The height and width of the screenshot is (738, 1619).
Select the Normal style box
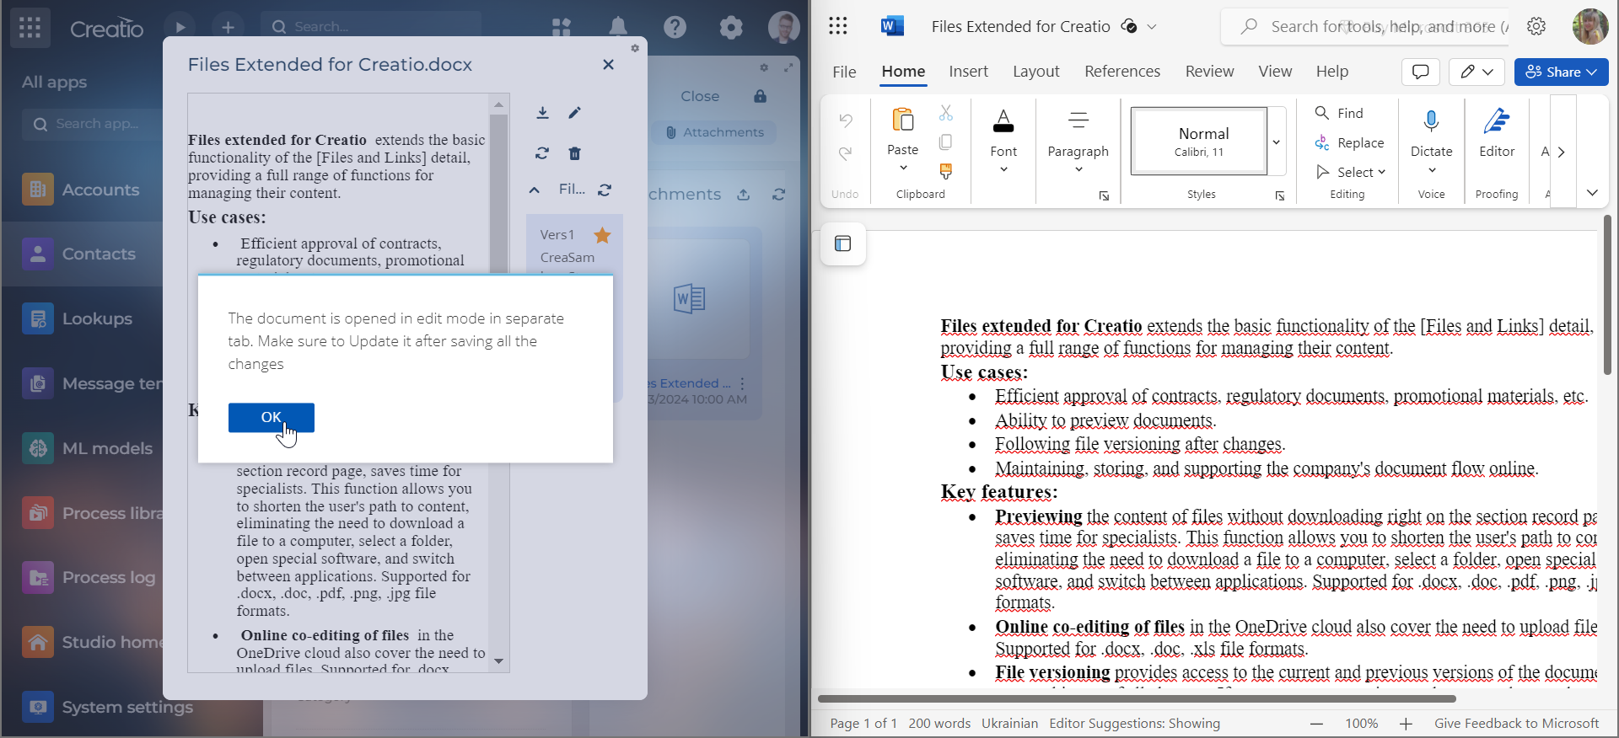point(1199,142)
